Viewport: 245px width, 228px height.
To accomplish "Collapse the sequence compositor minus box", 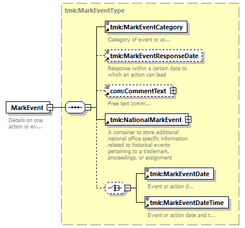I will point(88,107).
